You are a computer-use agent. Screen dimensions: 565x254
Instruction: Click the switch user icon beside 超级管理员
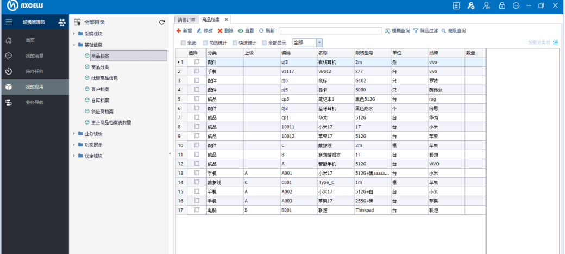click(62, 22)
